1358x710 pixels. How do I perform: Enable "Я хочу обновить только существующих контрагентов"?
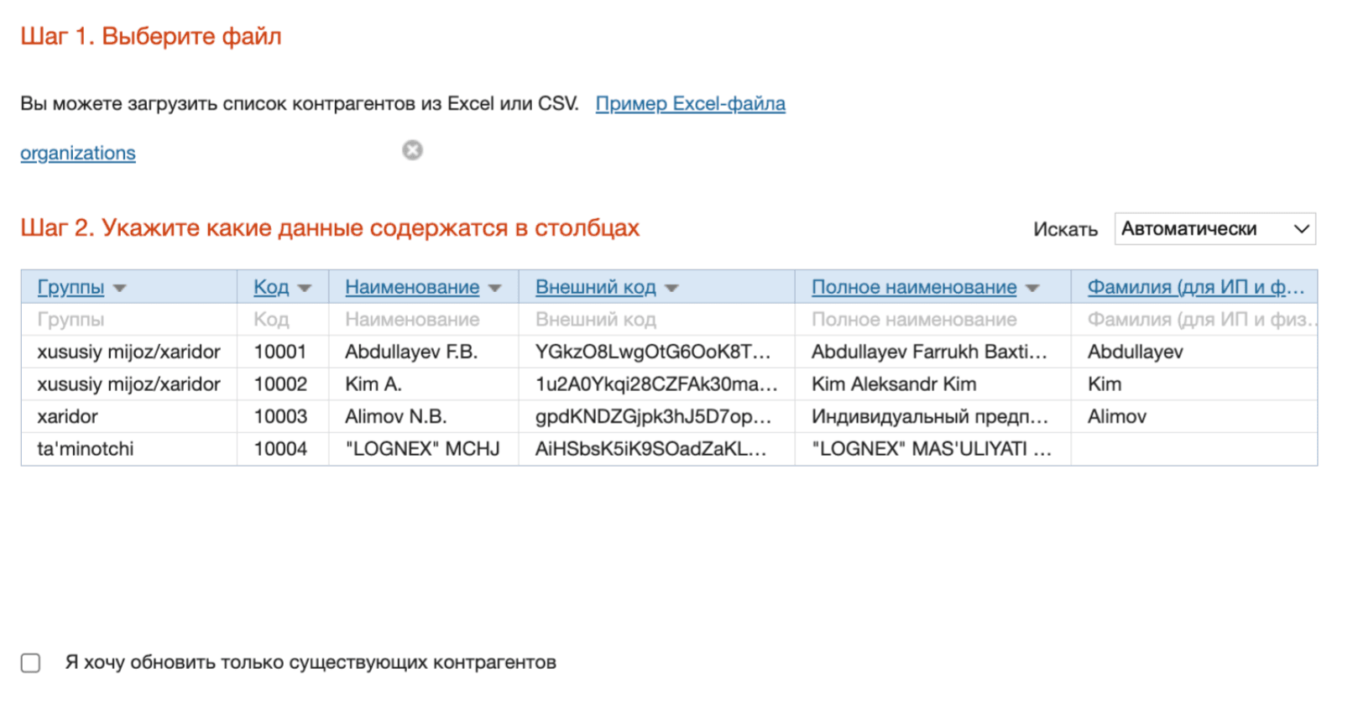pos(30,662)
